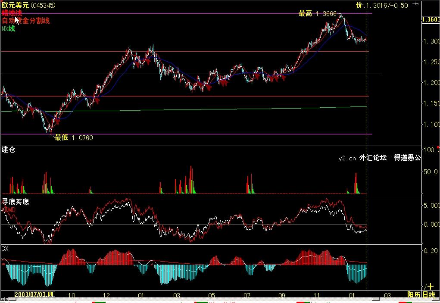The width and height of the screenshot is (440, 303).
Task: Click the 2003/07/03 date box
Action: (x=34, y=295)
